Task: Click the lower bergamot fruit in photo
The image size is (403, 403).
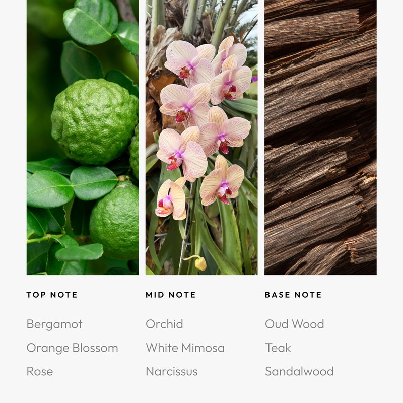Action: coord(115,220)
